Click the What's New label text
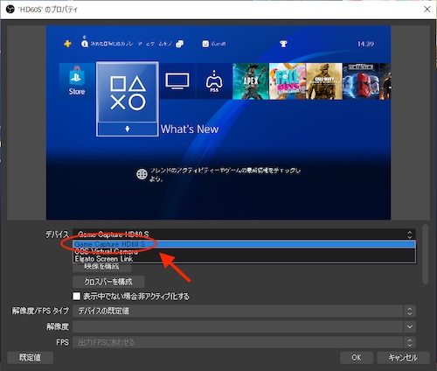 coord(190,129)
